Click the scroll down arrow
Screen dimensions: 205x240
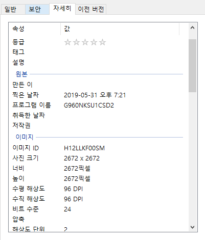pos(192,227)
